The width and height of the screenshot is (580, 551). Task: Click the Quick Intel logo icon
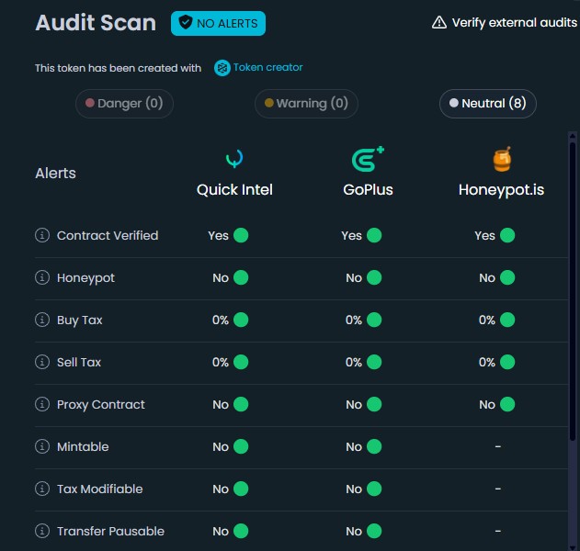pyautogui.click(x=234, y=159)
